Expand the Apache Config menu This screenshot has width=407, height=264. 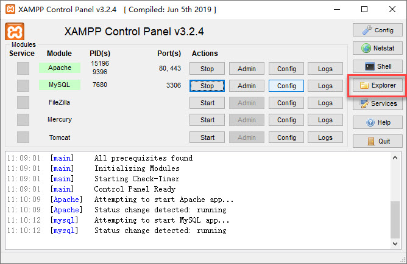286,69
